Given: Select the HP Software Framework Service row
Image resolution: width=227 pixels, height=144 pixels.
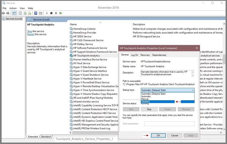Looking at the screenshot, I should tap(90, 48).
